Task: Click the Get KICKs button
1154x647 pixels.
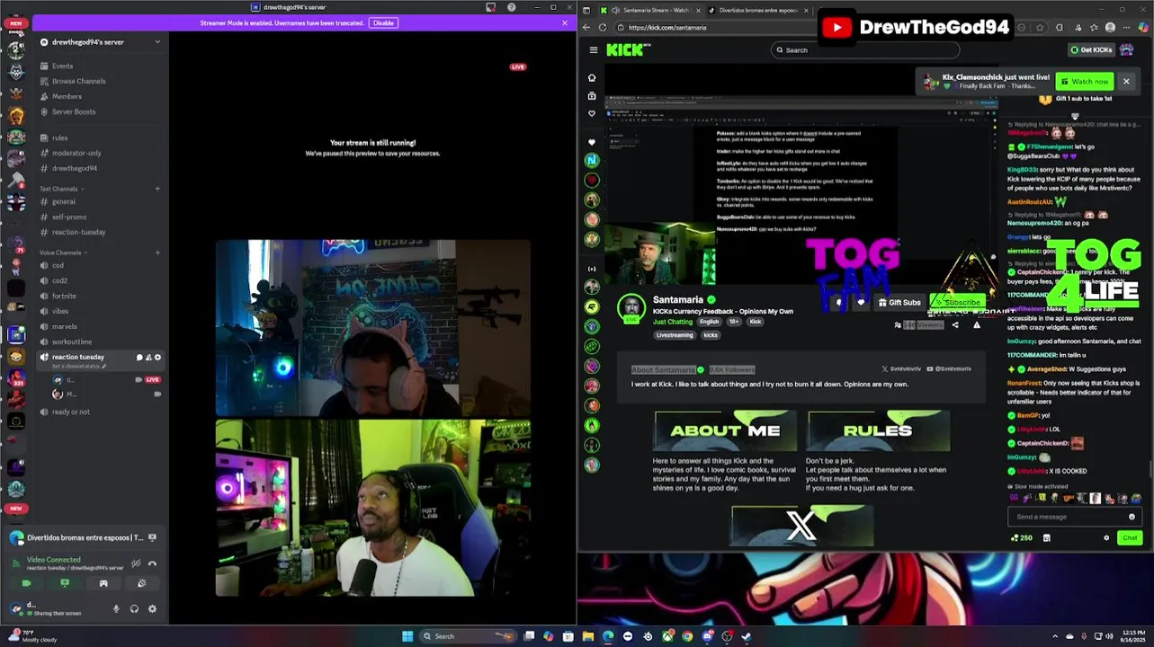Action: [x=1091, y=50]
